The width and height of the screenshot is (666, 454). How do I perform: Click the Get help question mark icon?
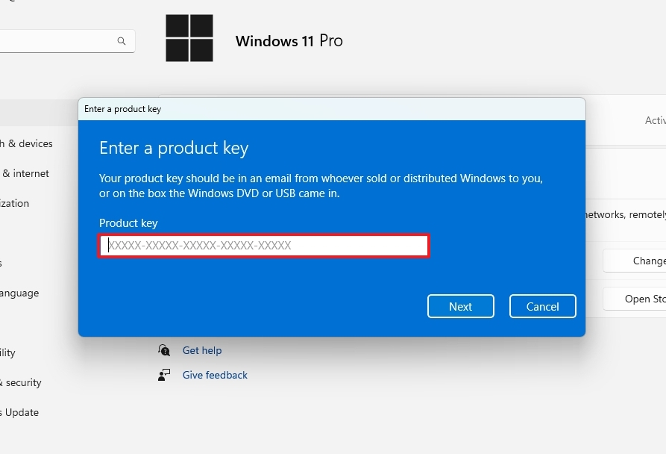(x=164, y=350)
